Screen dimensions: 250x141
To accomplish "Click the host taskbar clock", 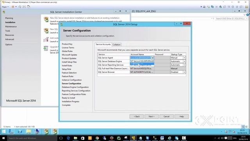I will [243, 138].
